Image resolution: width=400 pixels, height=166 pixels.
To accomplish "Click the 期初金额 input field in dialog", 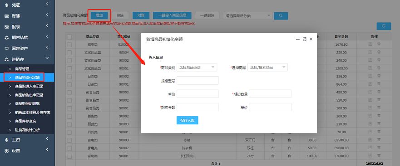I will point(198,107).
